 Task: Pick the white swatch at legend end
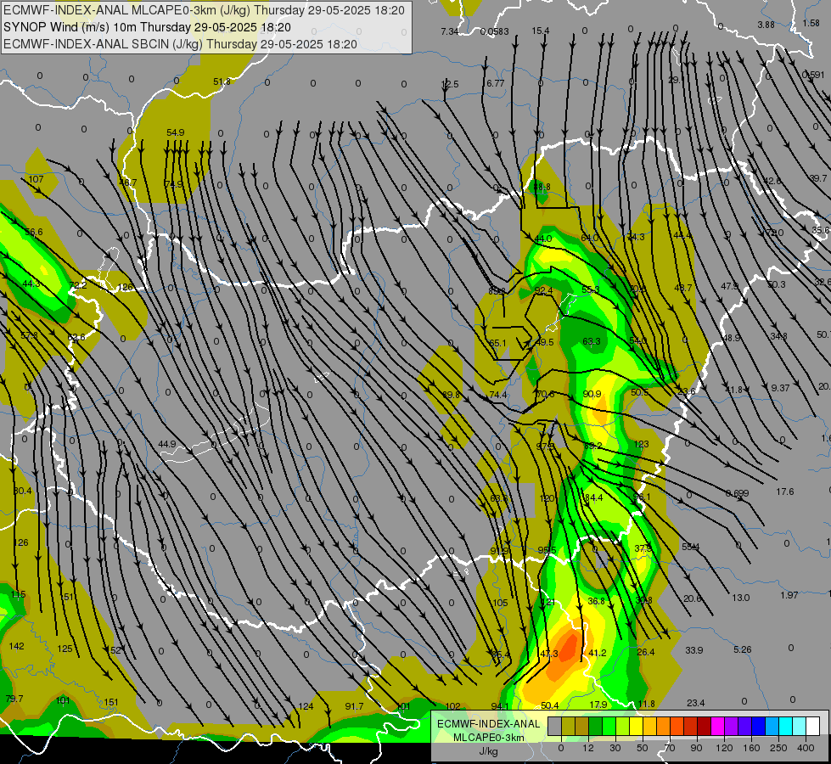pos(812,726)
